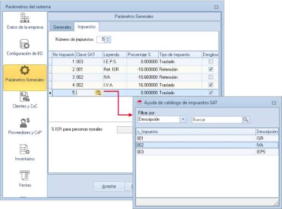Open Configuración de BD section
282x209 pixels.
pyautogui.click(x=25, y=47)
